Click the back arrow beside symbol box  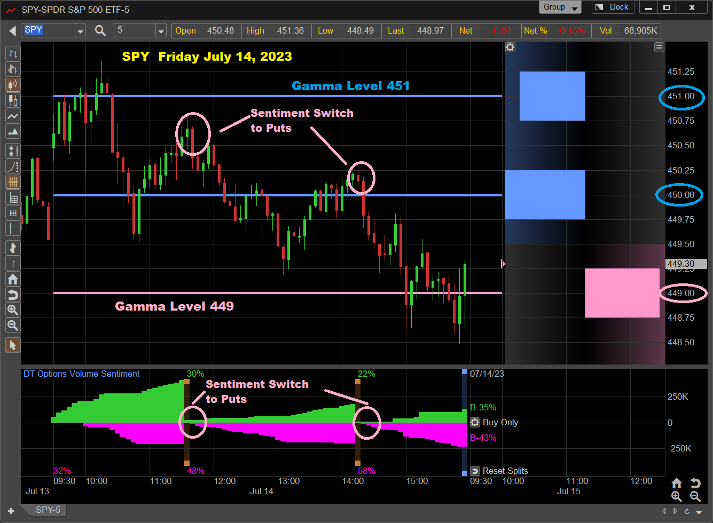point(12,31)
